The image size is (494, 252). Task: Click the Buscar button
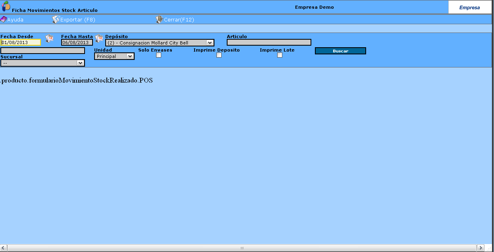pyautogui.click(x=340, y=51)
